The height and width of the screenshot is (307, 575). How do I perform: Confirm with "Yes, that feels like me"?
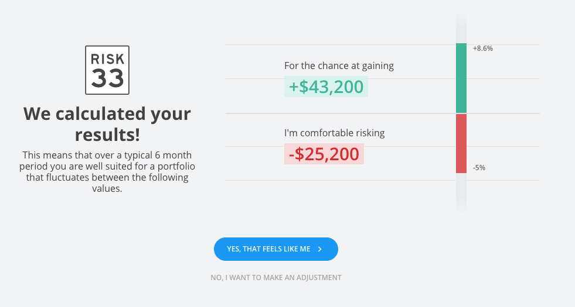click(275, 249)
